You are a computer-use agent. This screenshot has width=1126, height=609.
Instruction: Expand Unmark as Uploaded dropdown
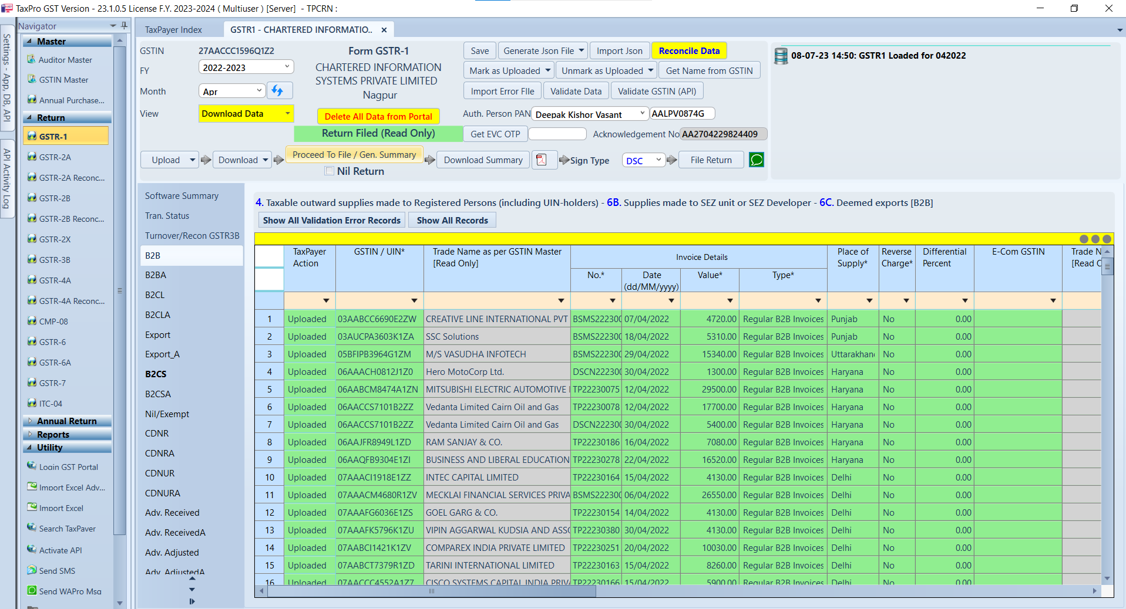pos(650,71)
